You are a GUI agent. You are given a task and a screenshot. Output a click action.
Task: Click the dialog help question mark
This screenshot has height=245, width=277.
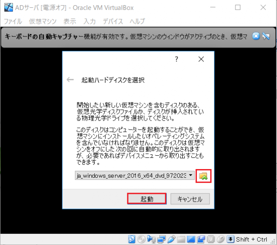(x=177, y=59)
